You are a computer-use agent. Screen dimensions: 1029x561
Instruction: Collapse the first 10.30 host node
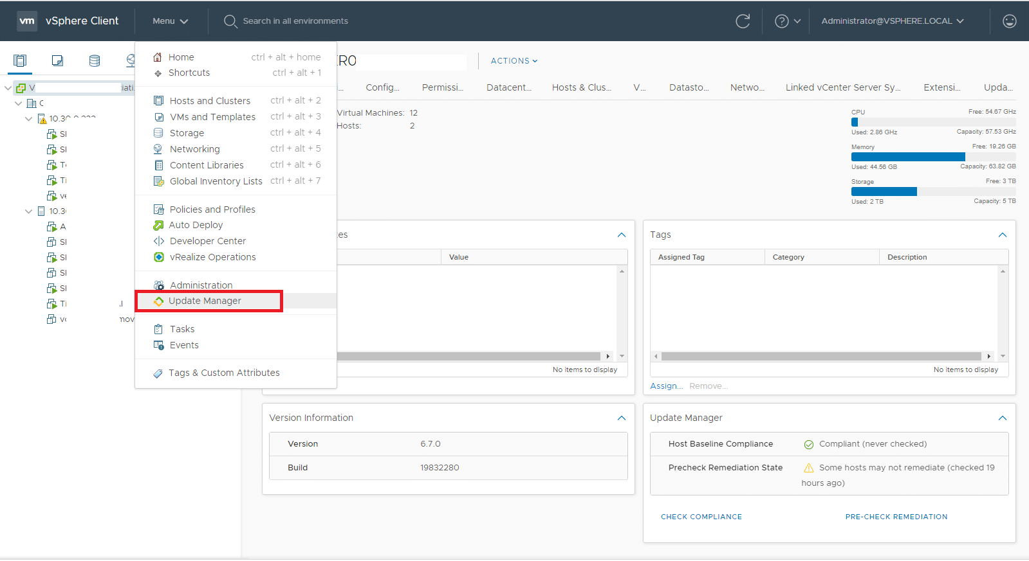(x=28, y=119)
